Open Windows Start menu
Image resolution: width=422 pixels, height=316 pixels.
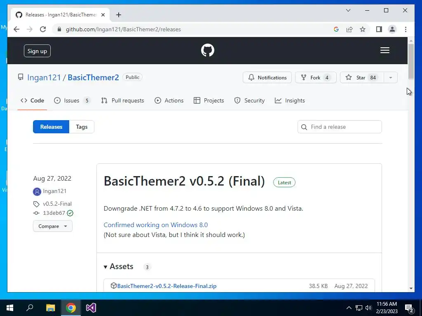pos(10,308)
